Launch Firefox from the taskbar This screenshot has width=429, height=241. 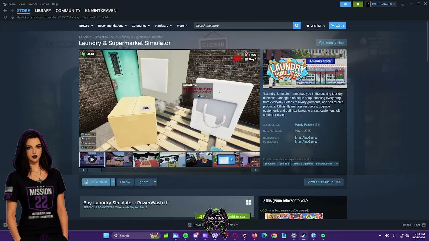[254, 236]
